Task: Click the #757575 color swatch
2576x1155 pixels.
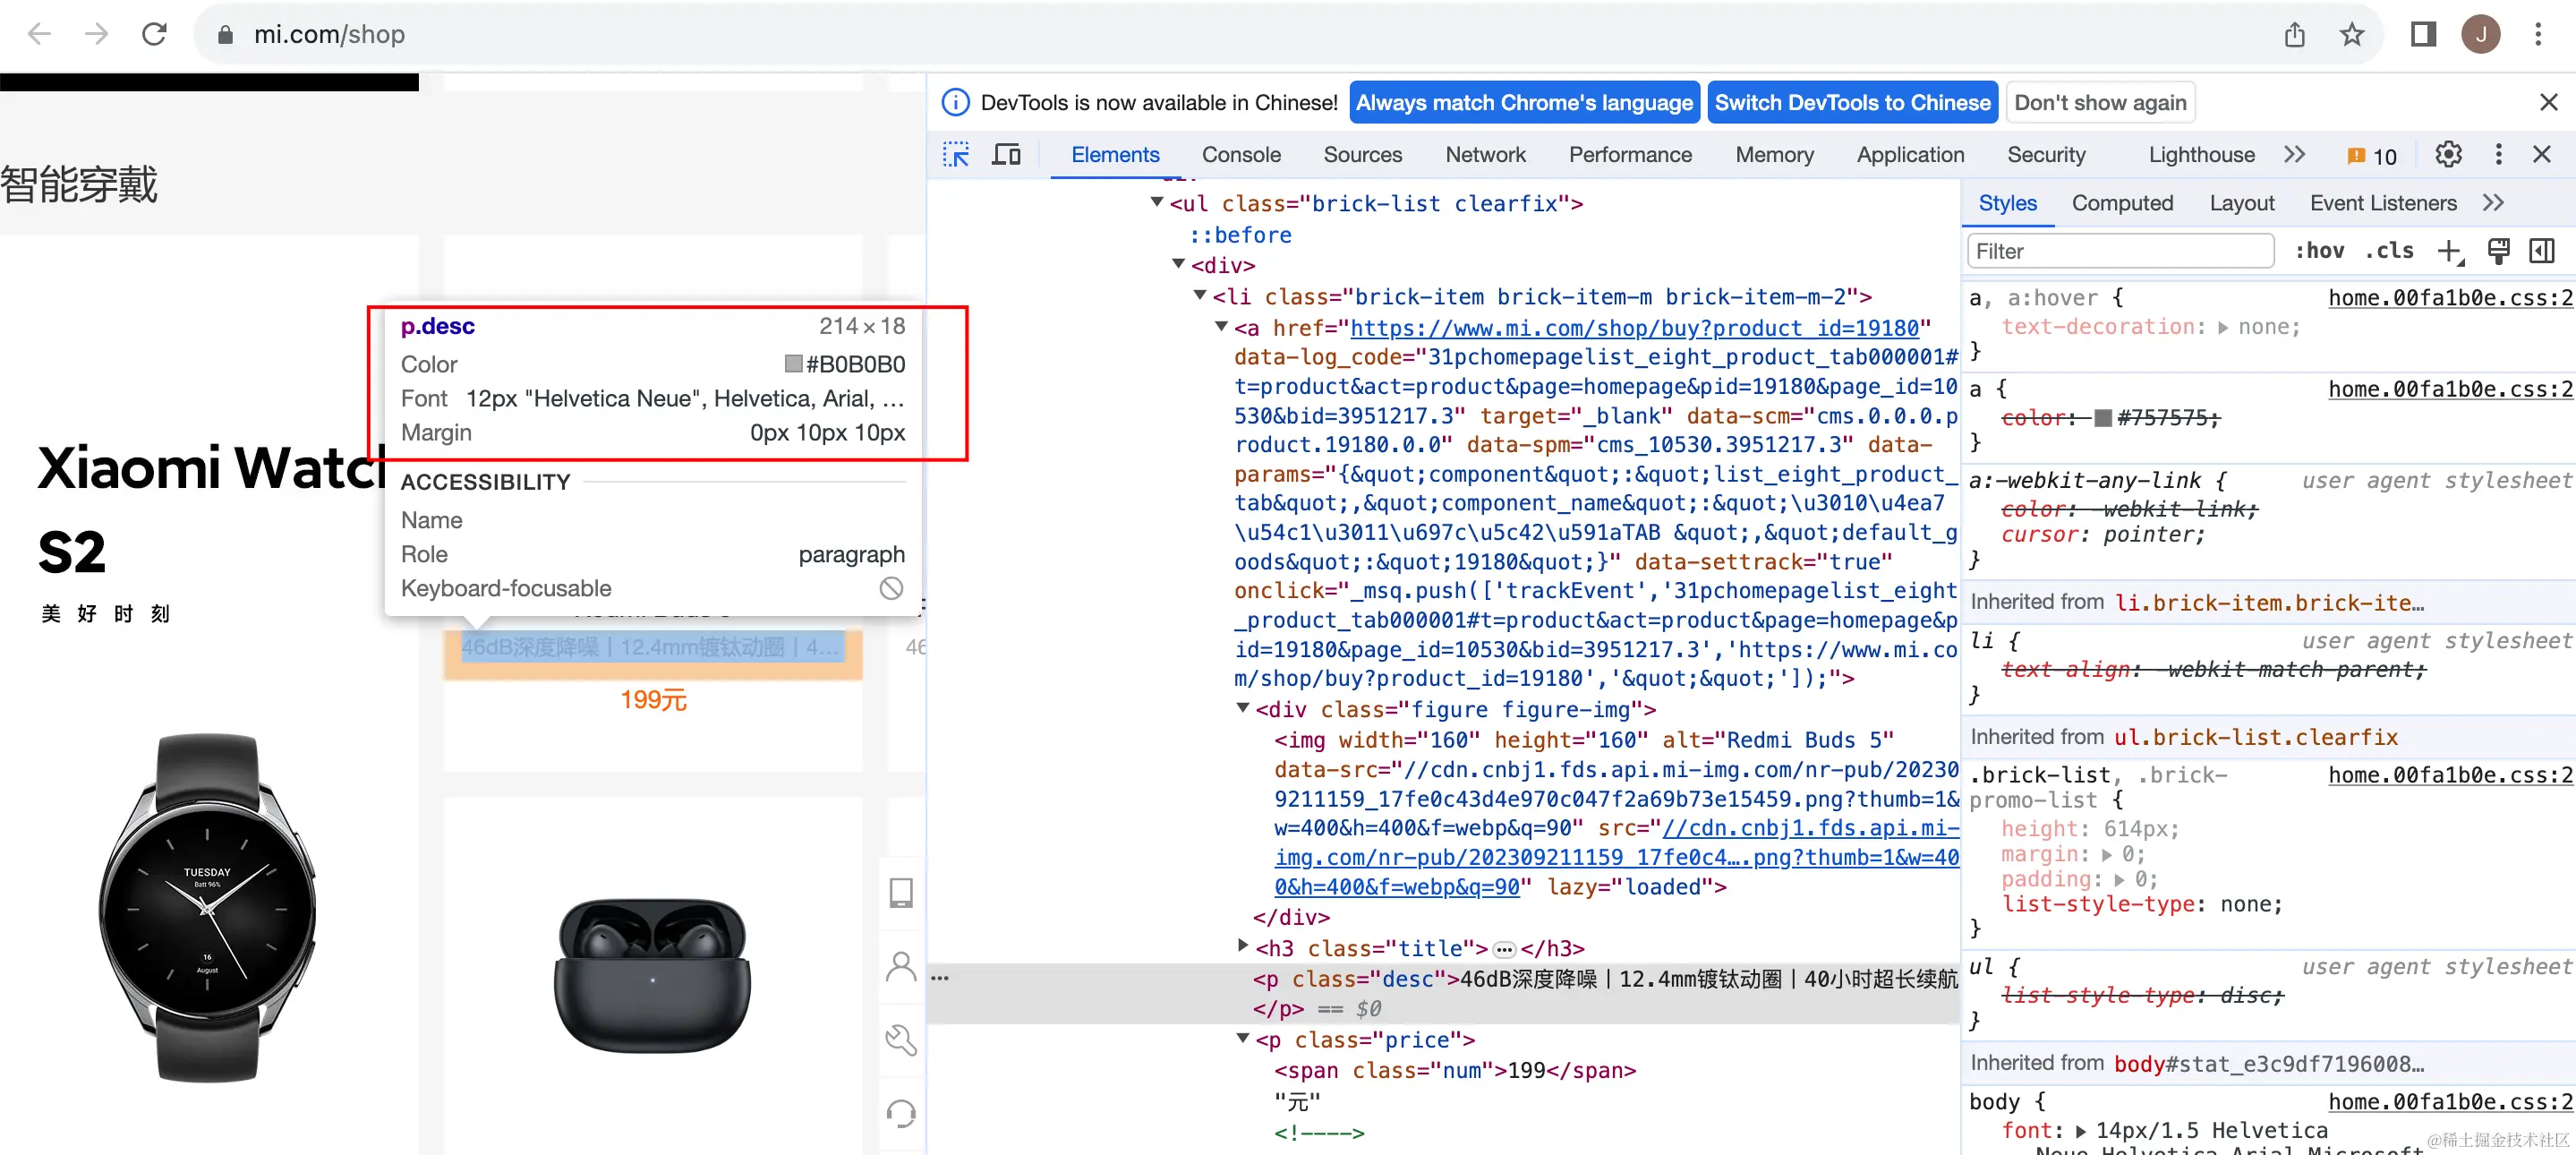Action: coord(2103,418)
